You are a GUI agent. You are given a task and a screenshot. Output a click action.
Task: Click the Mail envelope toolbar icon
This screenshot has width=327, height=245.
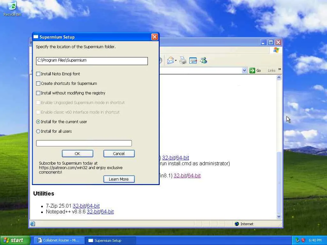171,61
